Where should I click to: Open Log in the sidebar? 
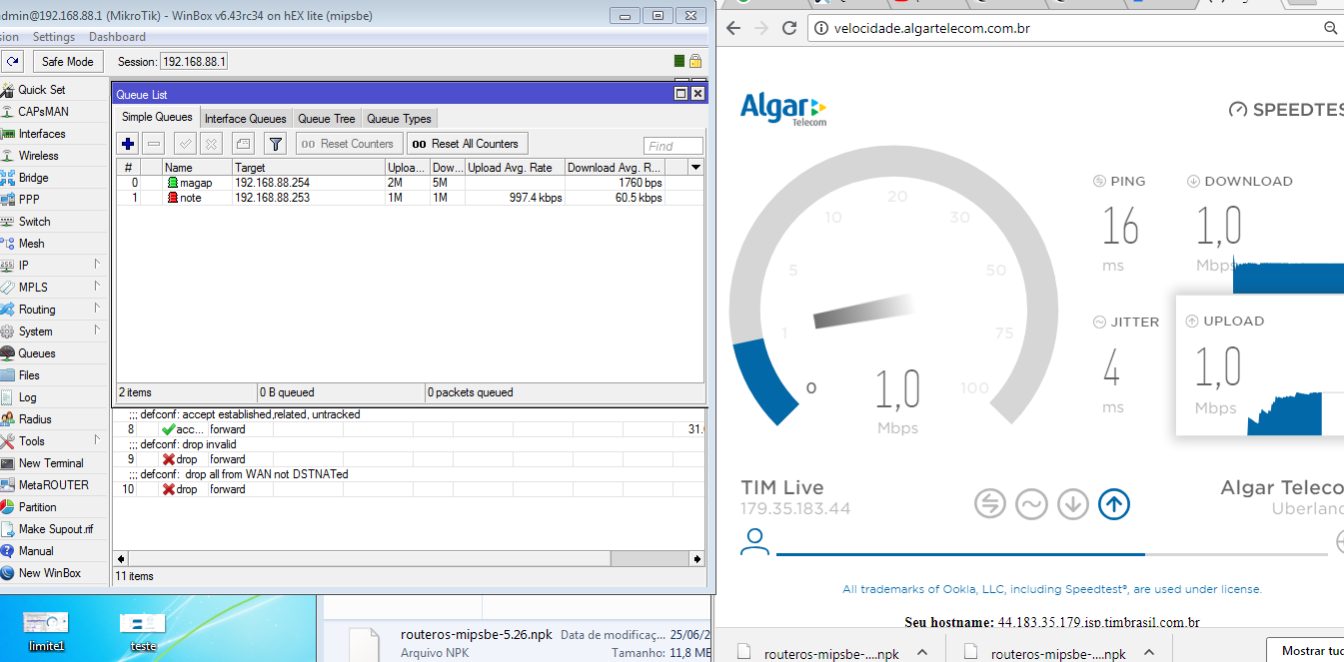[x=27, y=397]
